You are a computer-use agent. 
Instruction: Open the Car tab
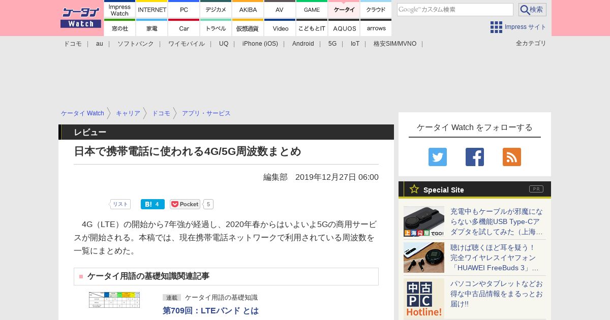coord(184,28)
